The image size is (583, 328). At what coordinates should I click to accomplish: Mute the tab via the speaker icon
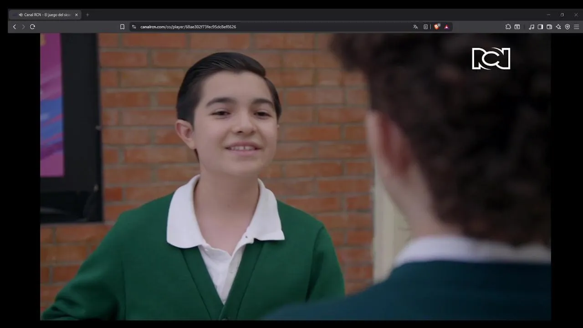click(20, 15)
